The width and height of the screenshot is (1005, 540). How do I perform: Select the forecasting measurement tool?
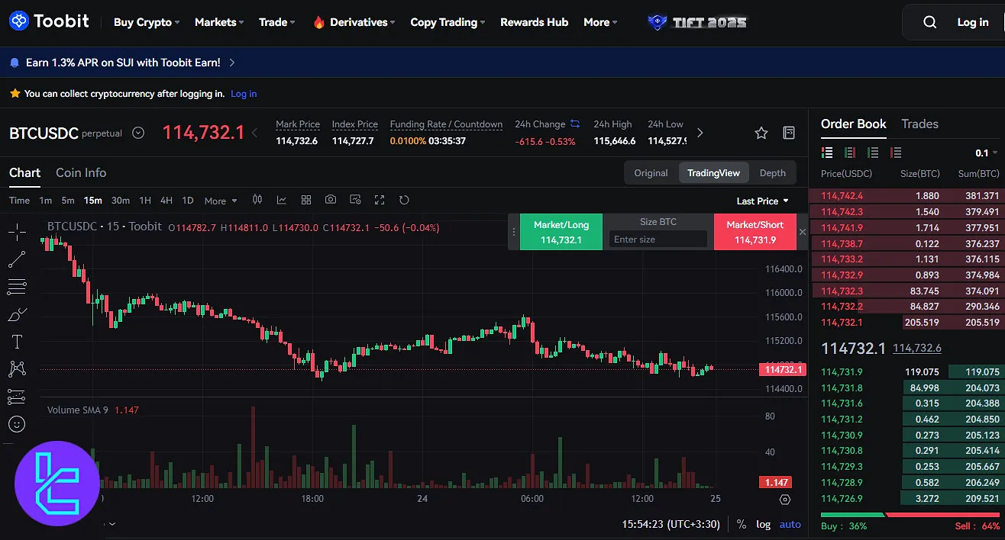coord(17,397)
